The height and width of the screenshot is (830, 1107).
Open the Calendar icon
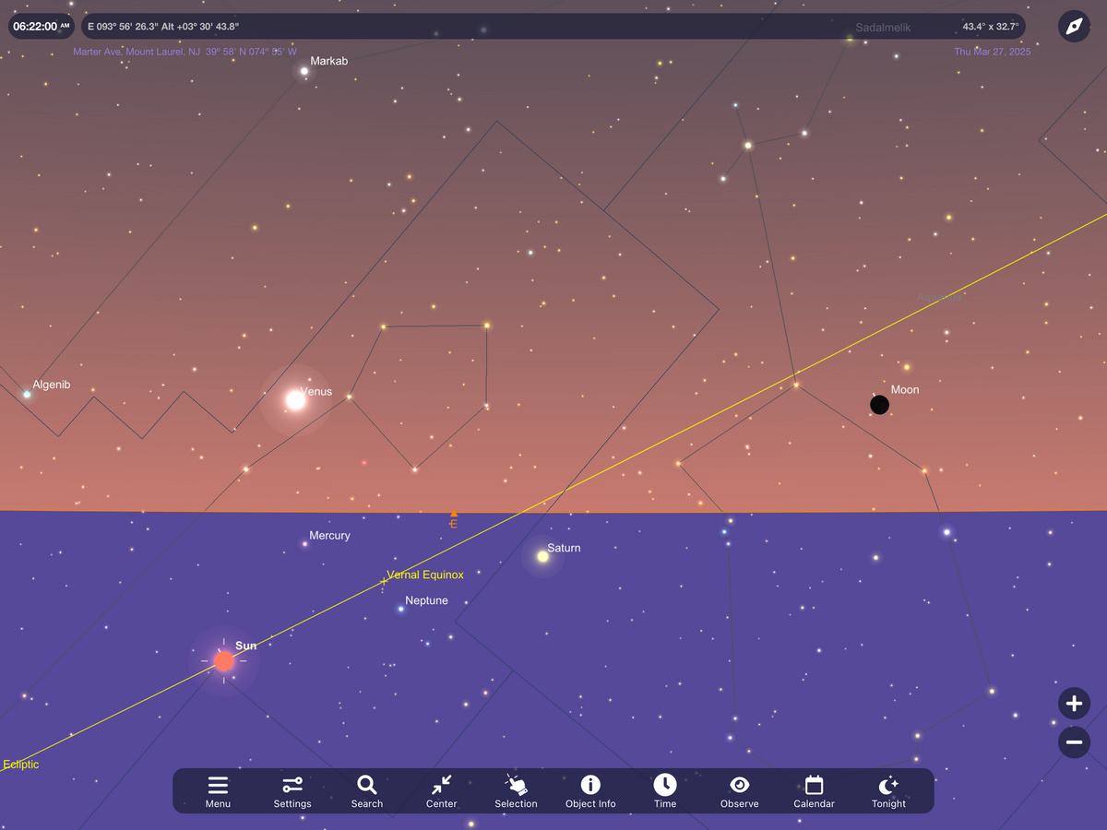pos(814,785)
